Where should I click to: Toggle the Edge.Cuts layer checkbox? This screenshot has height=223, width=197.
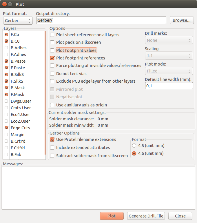[x=6, y=128]
